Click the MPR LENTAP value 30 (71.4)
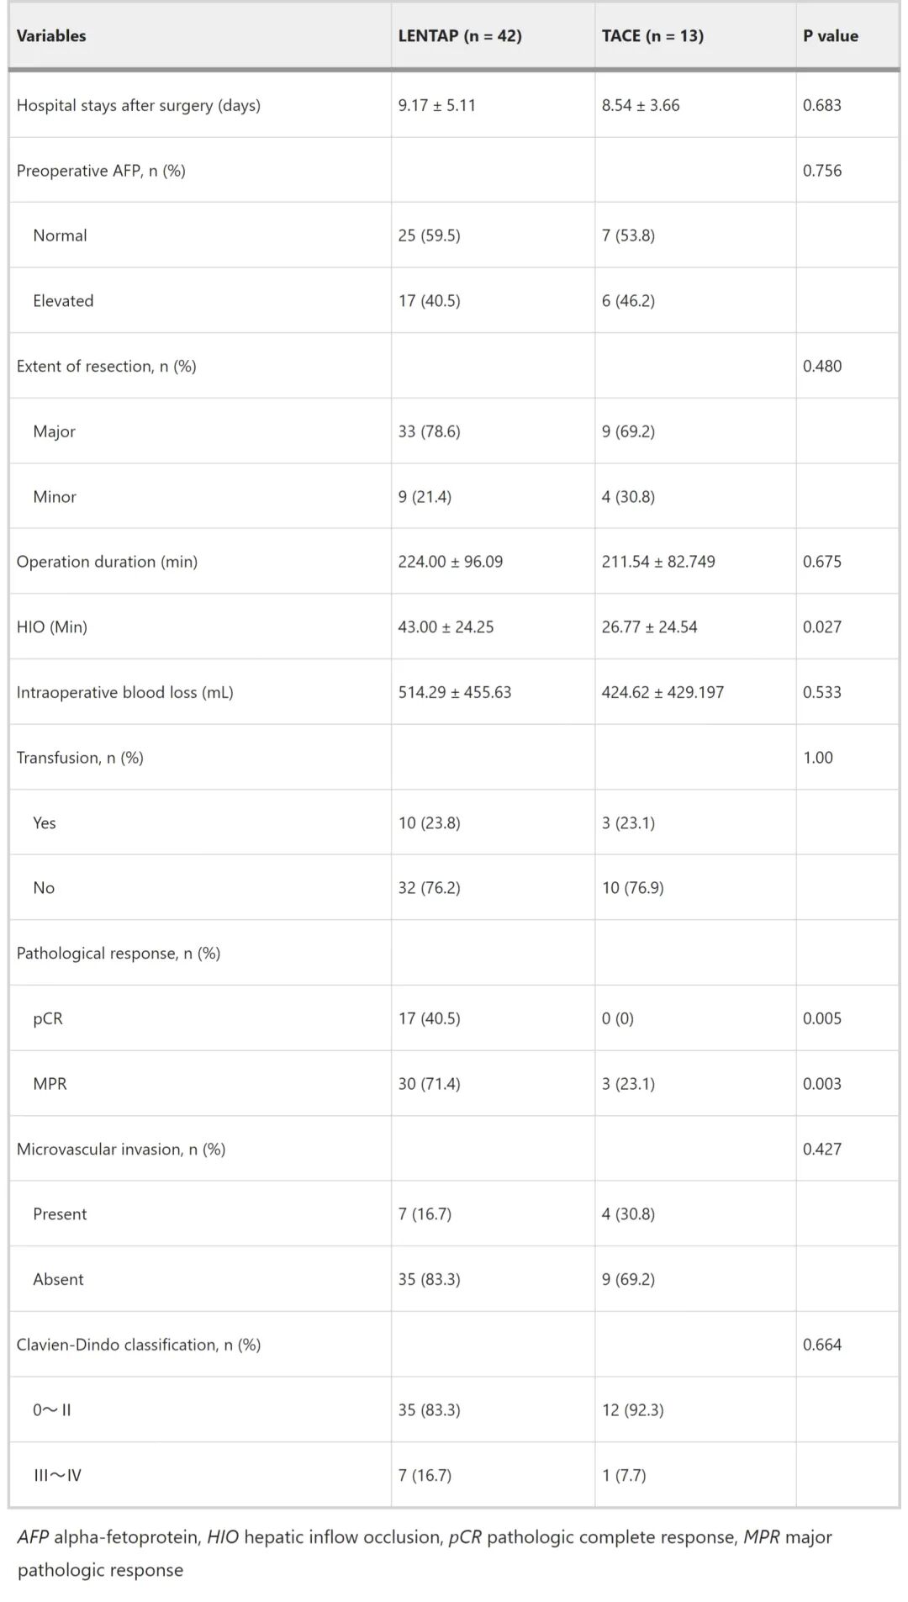The height and width of the screenshot is (1602, 908). click(429, 1084)
